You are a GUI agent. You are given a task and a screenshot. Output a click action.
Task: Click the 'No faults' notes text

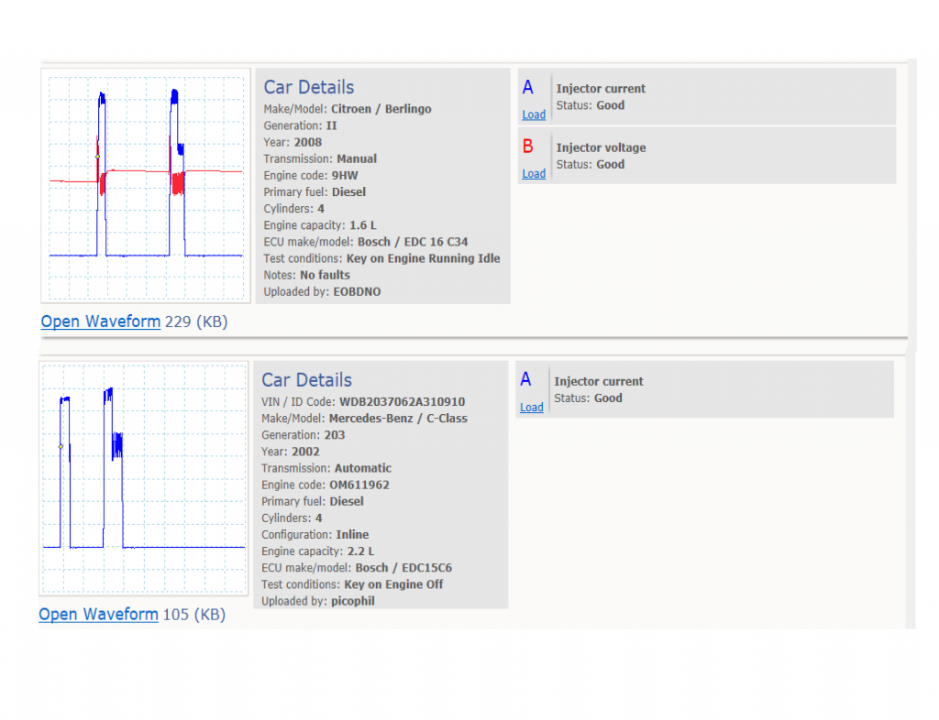[325, 276]
